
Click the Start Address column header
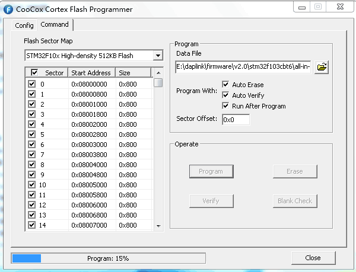[x=92, y=73]
